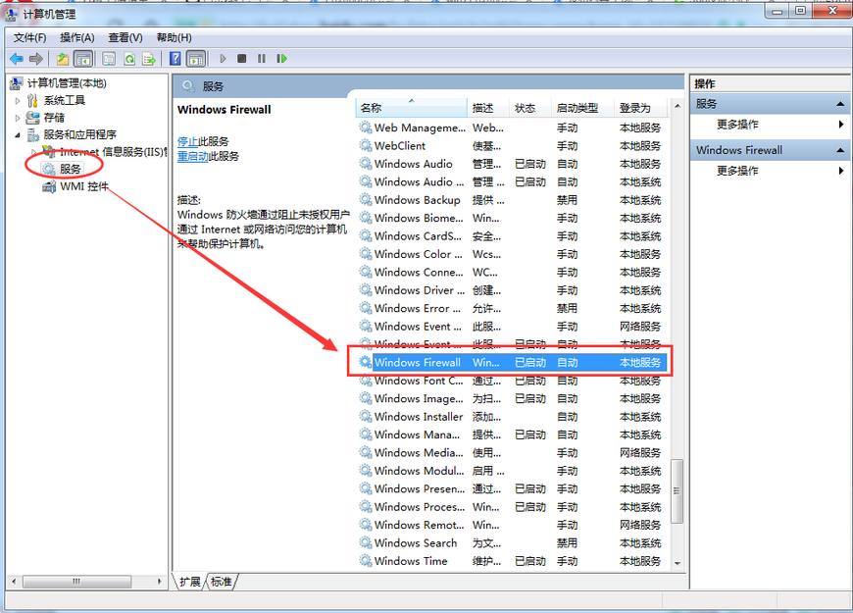The width and height of the screenshot is (853, 613).
Task: Switch to the 标准 tab
Action: tap(222, 582)
